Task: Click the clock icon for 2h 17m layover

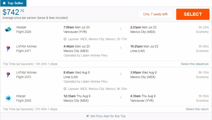Action: coord(65,39)
